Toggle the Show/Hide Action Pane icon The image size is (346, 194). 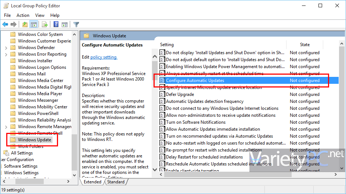(65, 25)
